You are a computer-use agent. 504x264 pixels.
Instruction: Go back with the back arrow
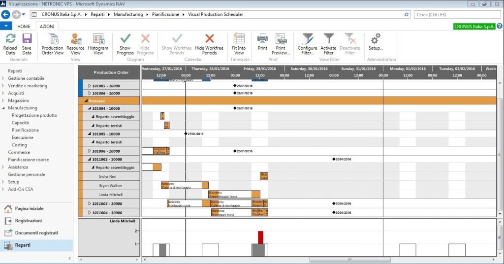pyautogui.click(x=5, y=14)
